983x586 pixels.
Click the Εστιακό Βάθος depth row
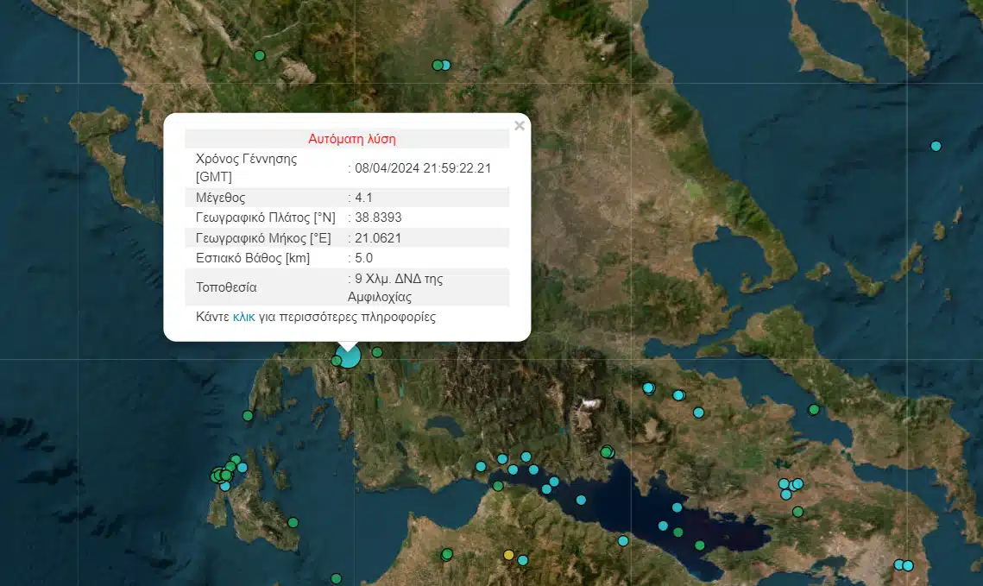pyautogui.click(x=347, y=258)
